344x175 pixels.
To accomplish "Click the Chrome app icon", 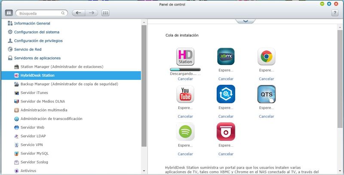I will (266, 57).
